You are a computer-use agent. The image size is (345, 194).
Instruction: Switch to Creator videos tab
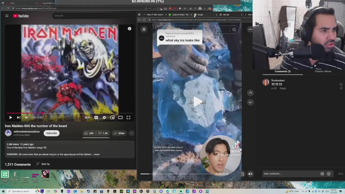(323, 71)
